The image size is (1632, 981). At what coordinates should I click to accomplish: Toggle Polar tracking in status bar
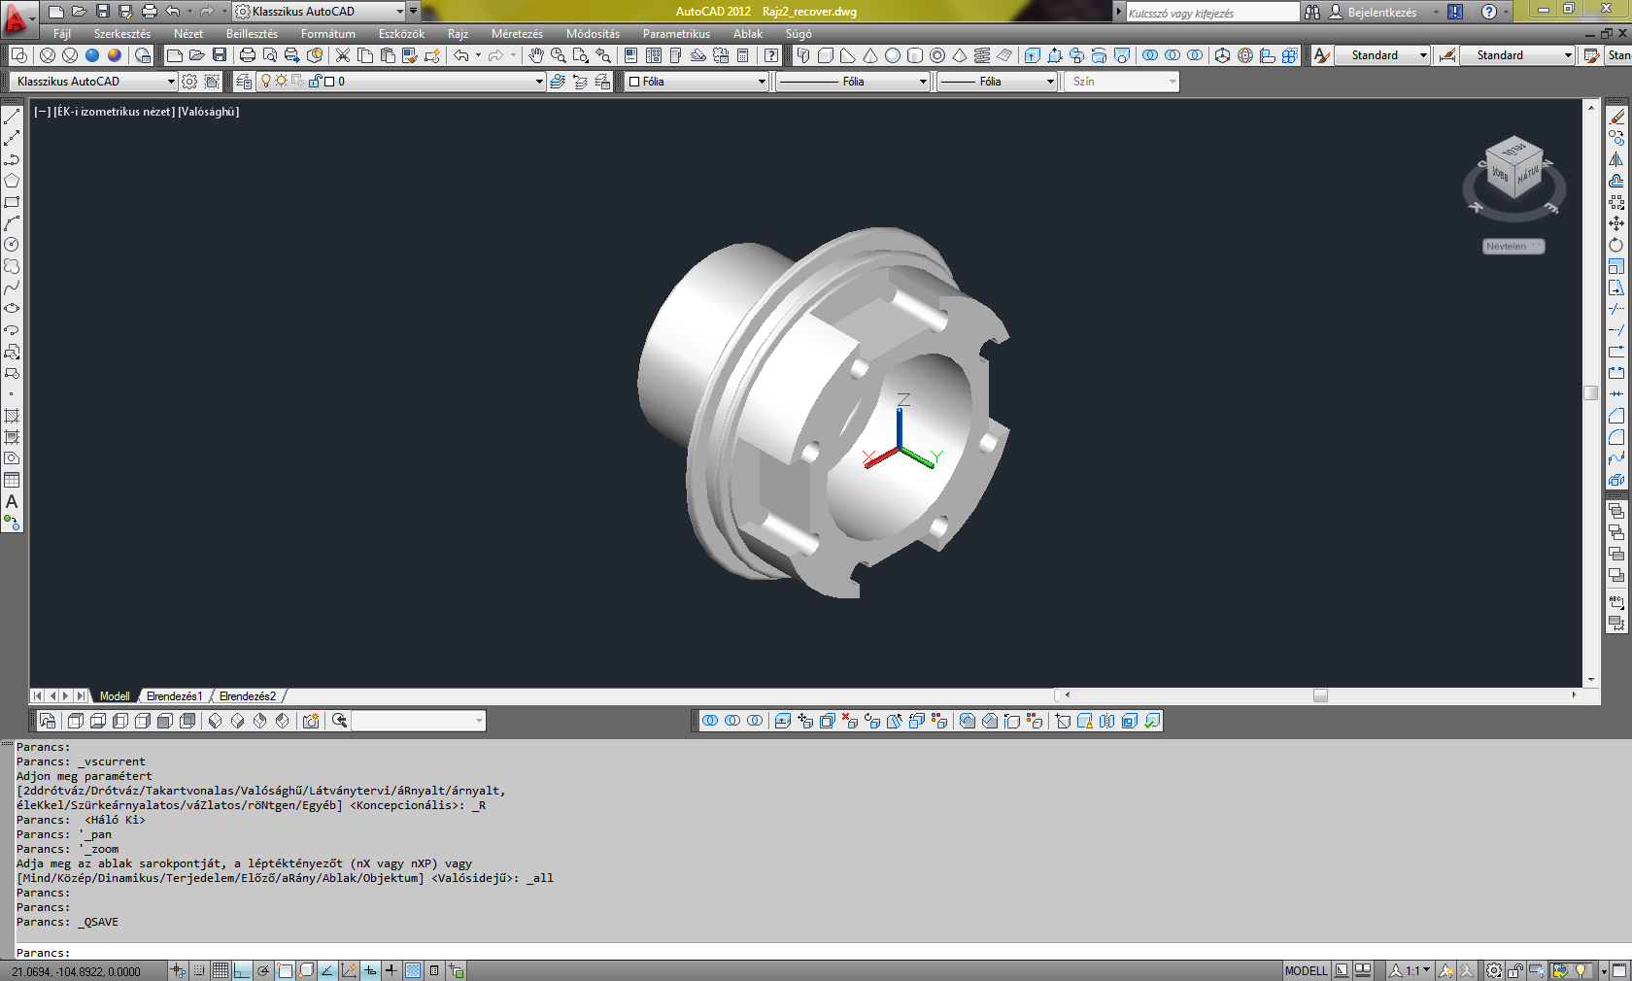(x=263, y=970)
